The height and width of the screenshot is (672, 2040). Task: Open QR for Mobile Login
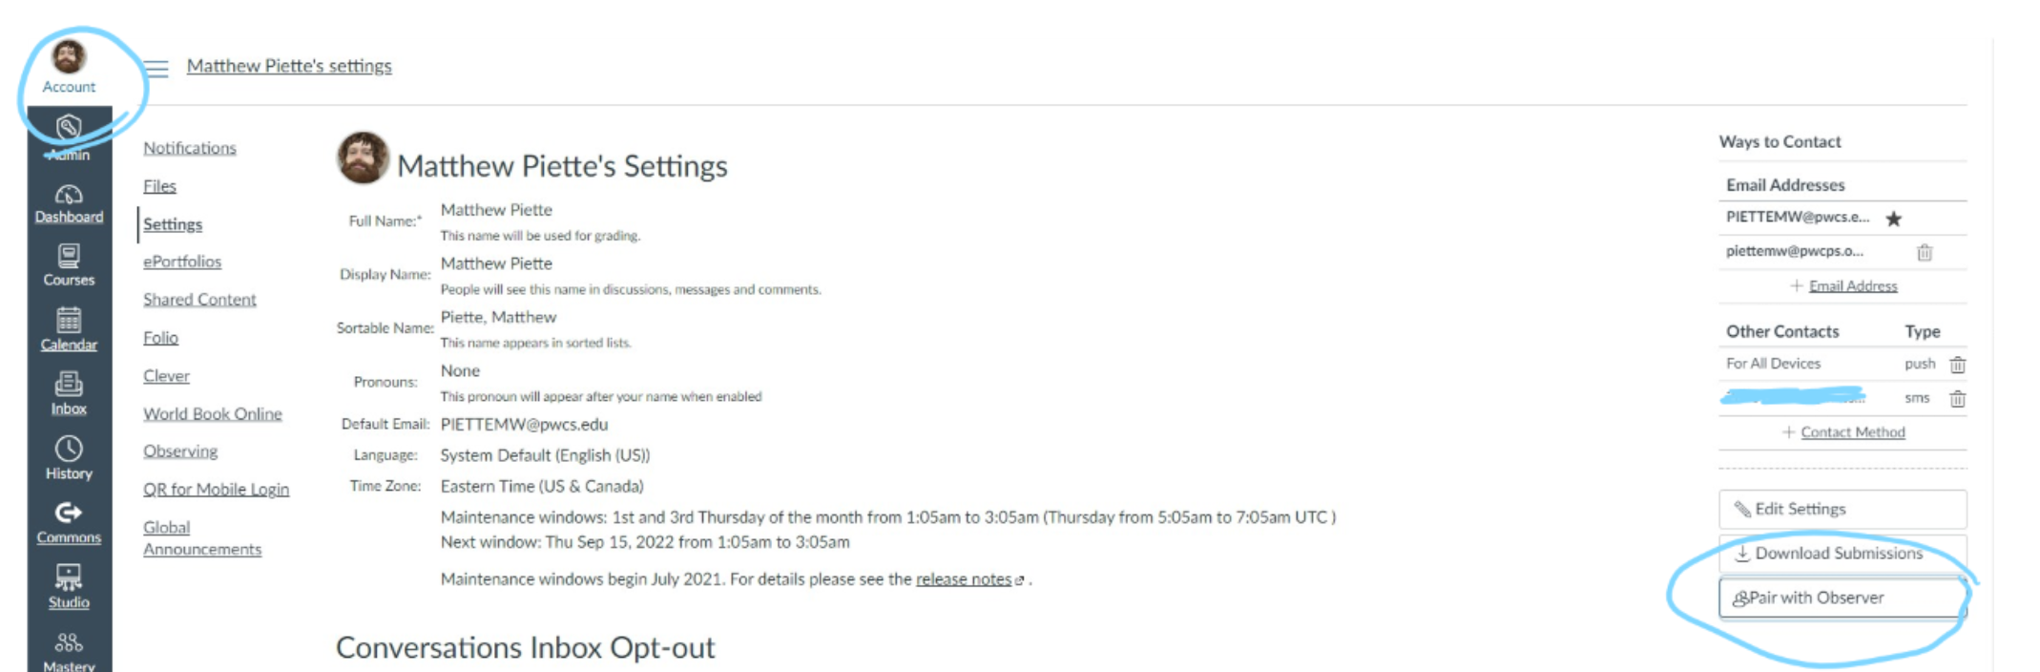coord(216,489)
